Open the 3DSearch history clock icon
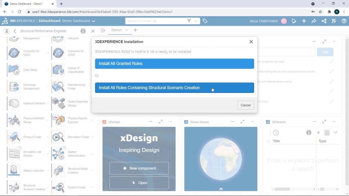This screenshot has width=349, height=196. coord(276,133)
